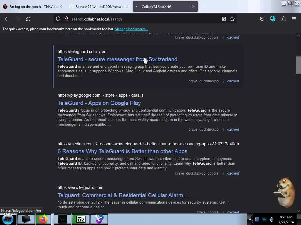Open cached link for medium.com result
This screenshot has width=301, height=225.
[233, 173]
